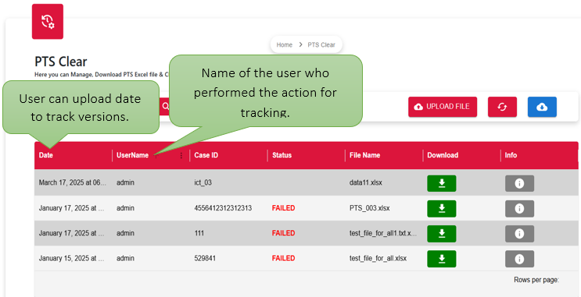581x297 pixels.
Task: Open the UserName column three-dot menu
Action: 181,156
